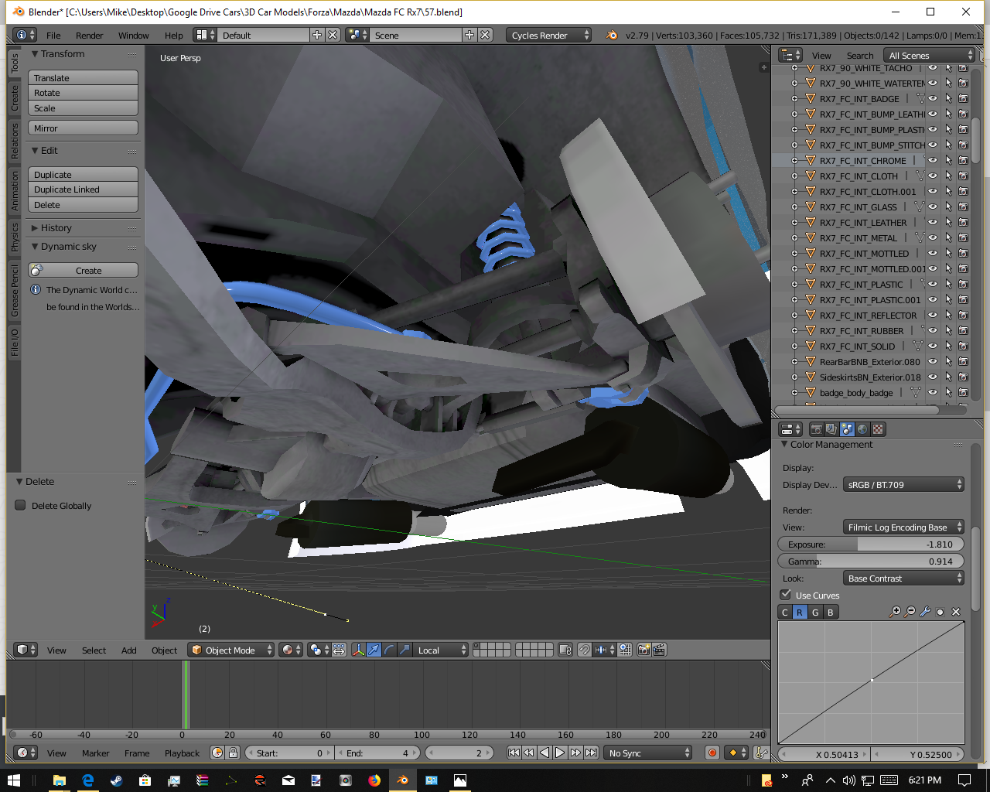Open the World properties tab icon
This screenshot has width=990, height=792.
pyautogui.click(x=862, y=429)
